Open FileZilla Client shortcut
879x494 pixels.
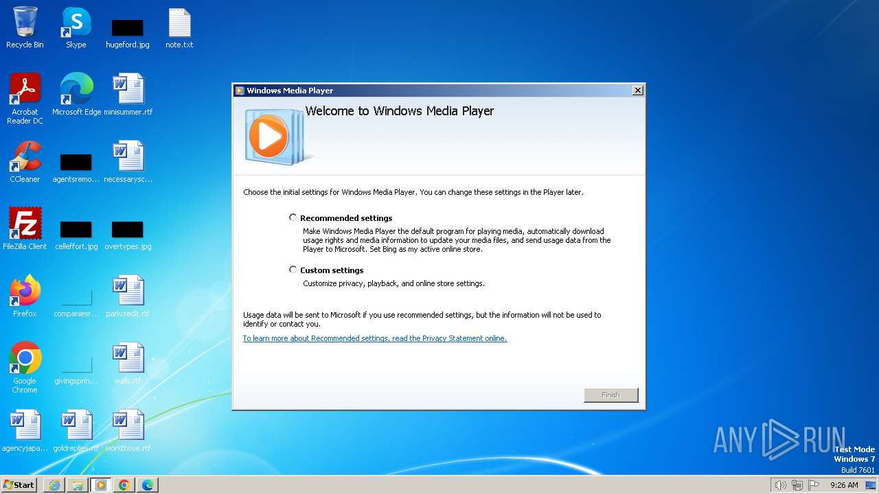[25, 228]
